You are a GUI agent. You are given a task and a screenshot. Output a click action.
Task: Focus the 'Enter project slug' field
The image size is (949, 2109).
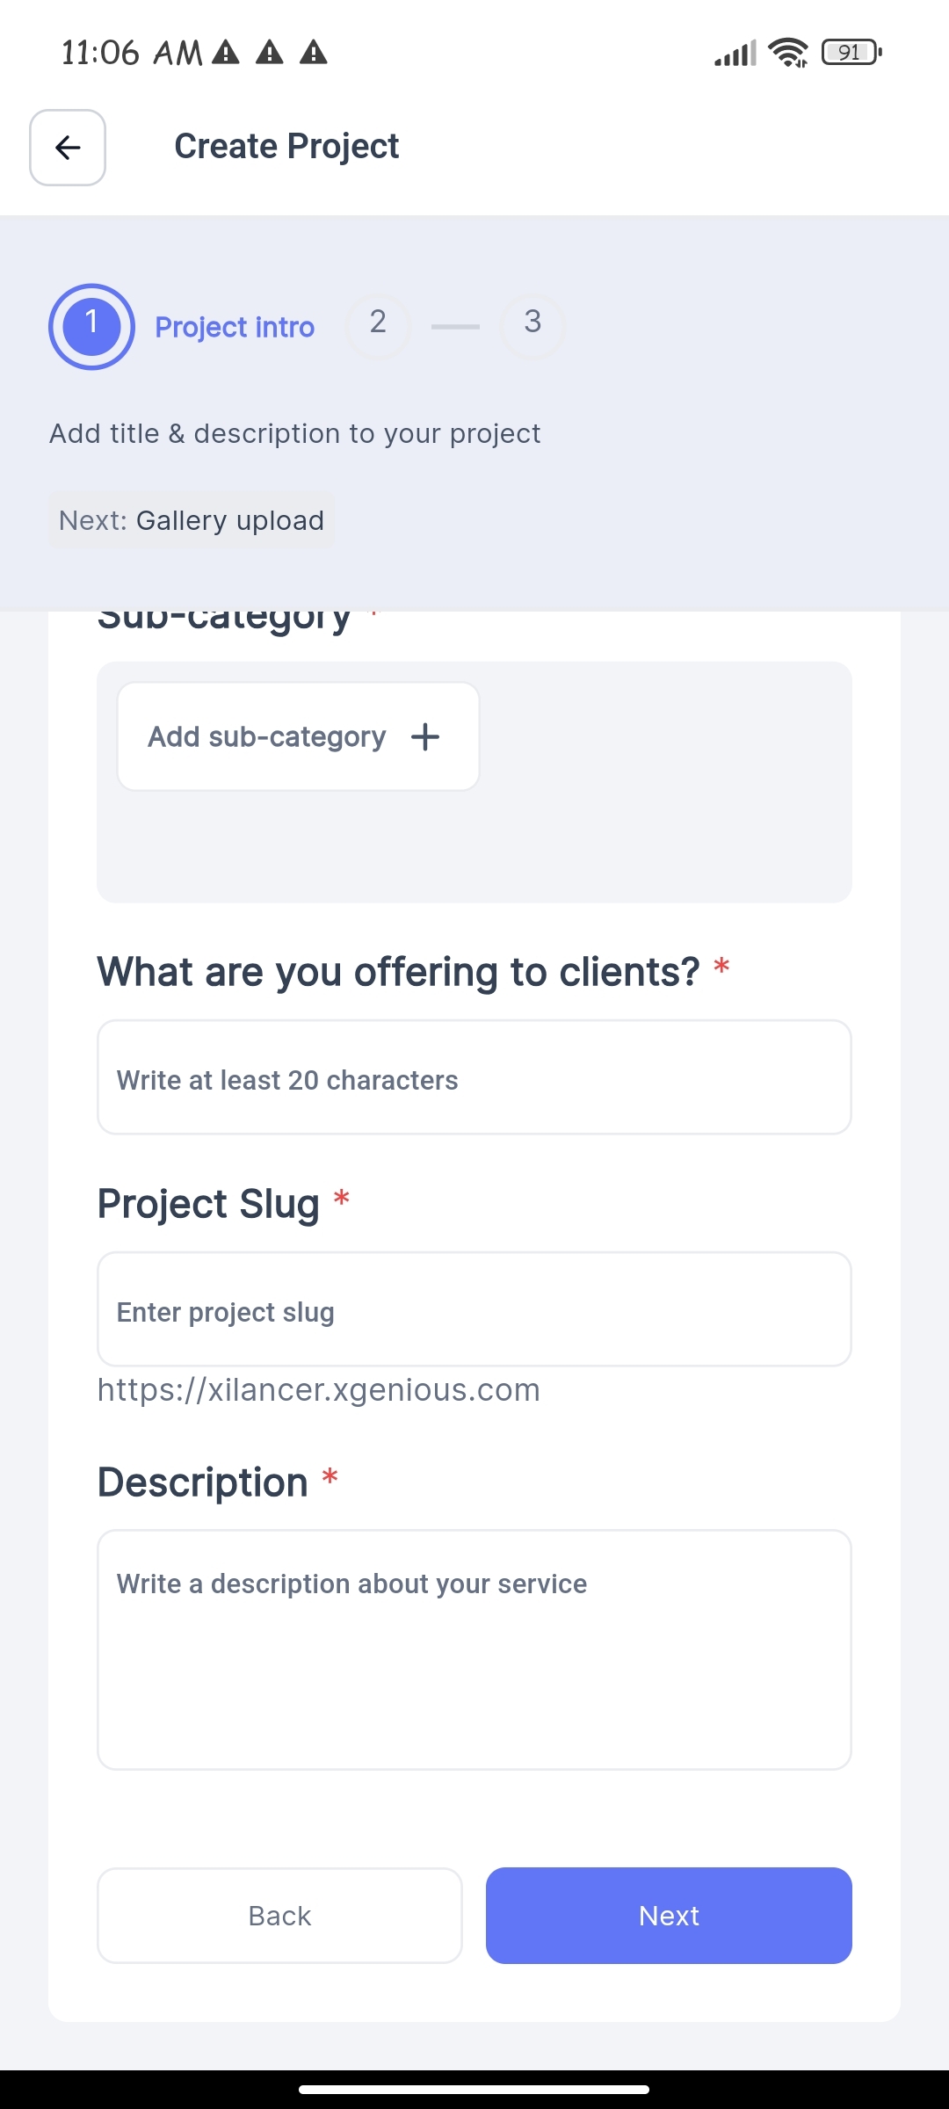474,1309
